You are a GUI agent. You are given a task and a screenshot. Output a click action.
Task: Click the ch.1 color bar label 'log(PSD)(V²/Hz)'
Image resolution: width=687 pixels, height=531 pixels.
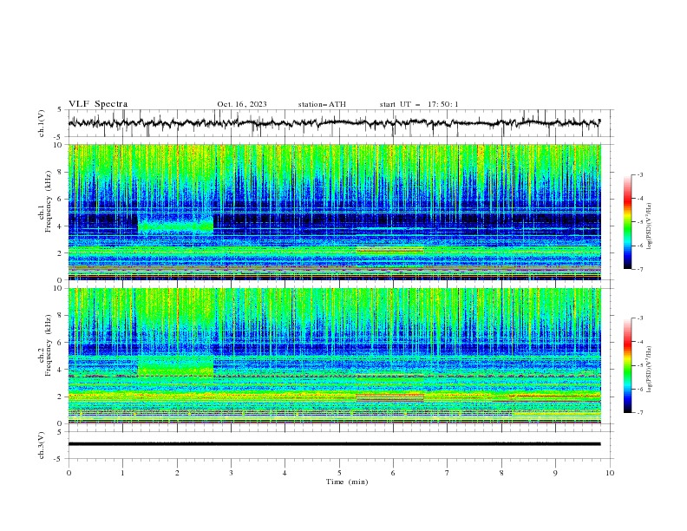(x=650, y=226)
